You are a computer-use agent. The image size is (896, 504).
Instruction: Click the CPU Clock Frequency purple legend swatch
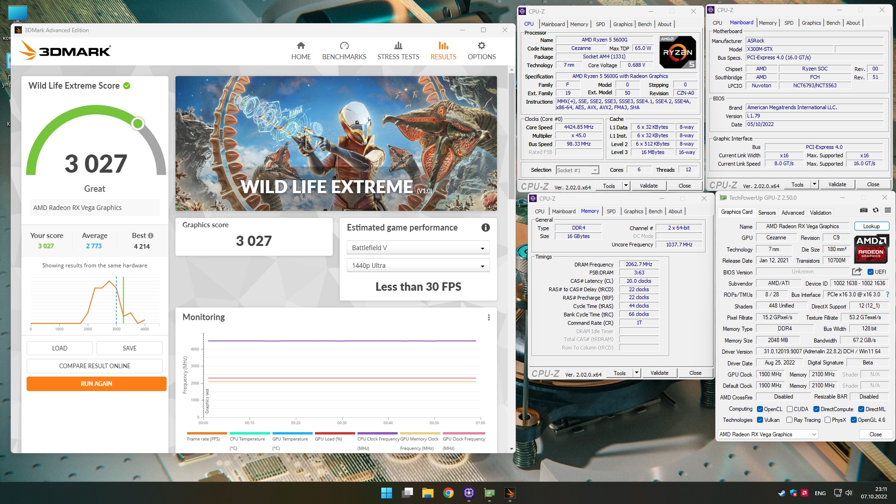(378, 434)
